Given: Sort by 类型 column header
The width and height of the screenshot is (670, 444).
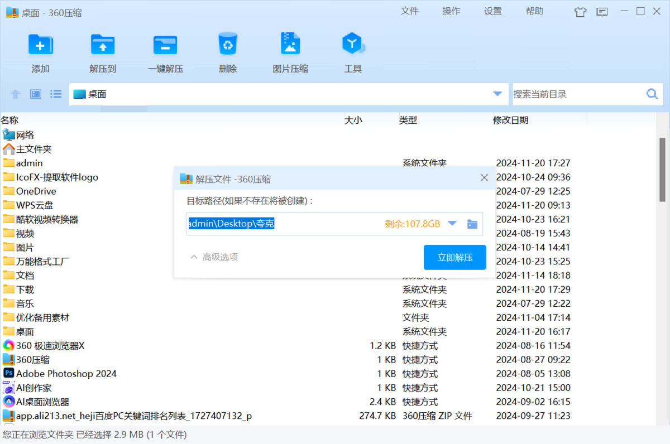Looking at the screenshot, I should (x=408, y=120).
